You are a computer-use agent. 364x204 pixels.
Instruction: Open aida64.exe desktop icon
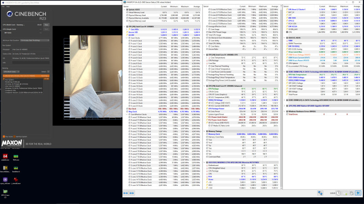pos(5,156)
